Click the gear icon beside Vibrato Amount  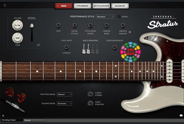[x=130, y=32]
